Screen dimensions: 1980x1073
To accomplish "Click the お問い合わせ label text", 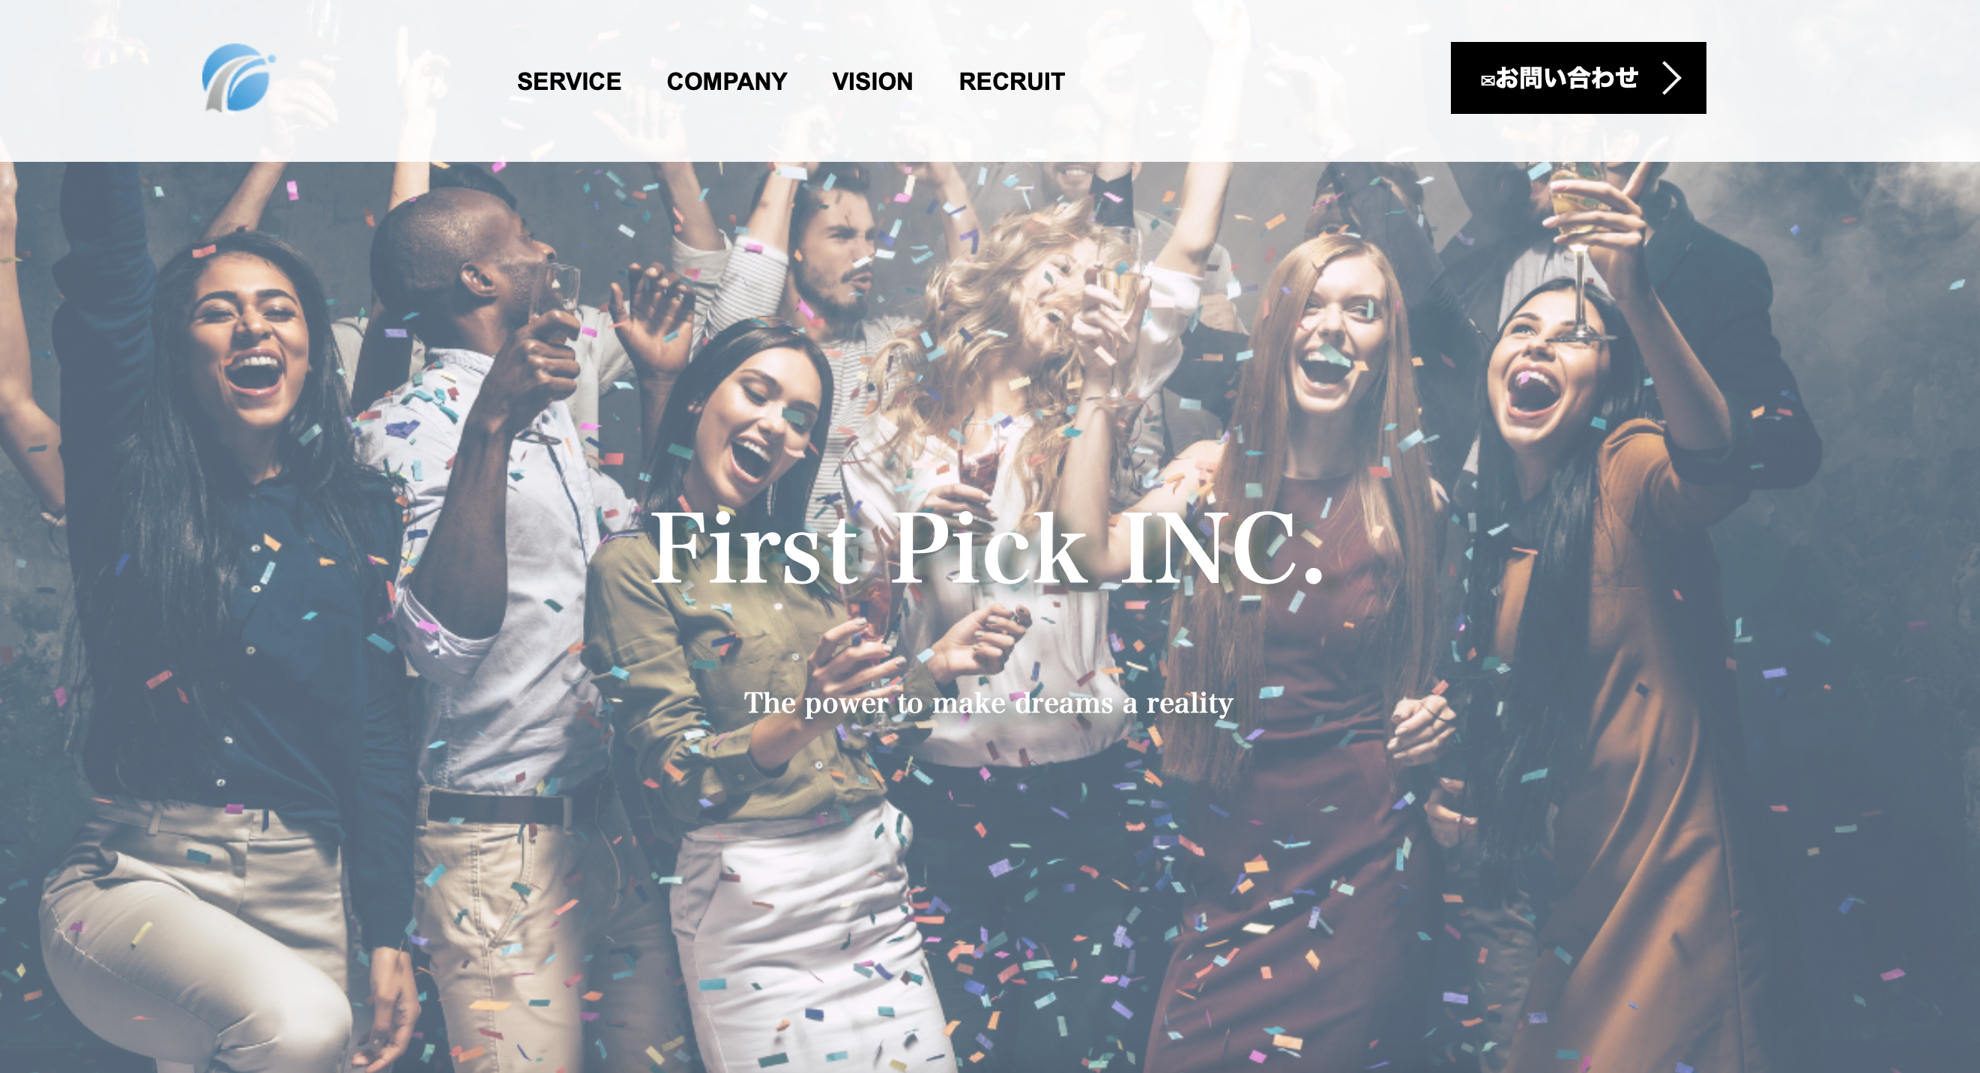I will [1566, 78].
